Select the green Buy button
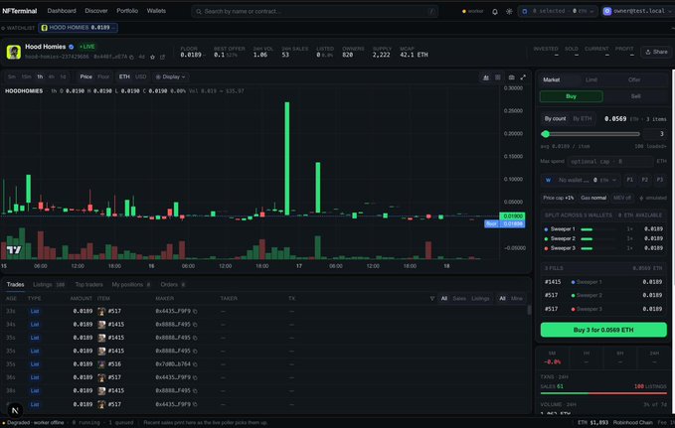Image resolution: width=675 pixels, height=428 pixels. pos(571,96)
